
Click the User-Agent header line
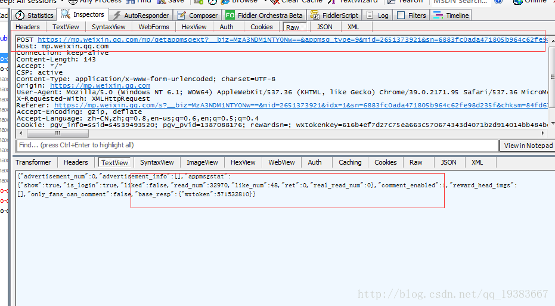coord(282,92)
